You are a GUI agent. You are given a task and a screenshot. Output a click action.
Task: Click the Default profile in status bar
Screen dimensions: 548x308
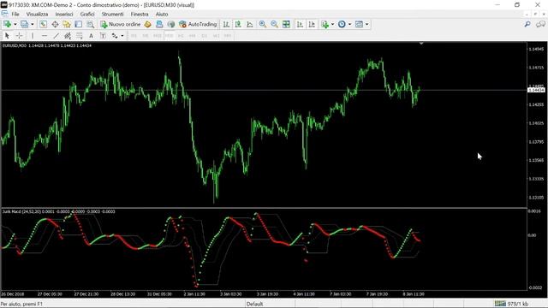pos(254,304)
